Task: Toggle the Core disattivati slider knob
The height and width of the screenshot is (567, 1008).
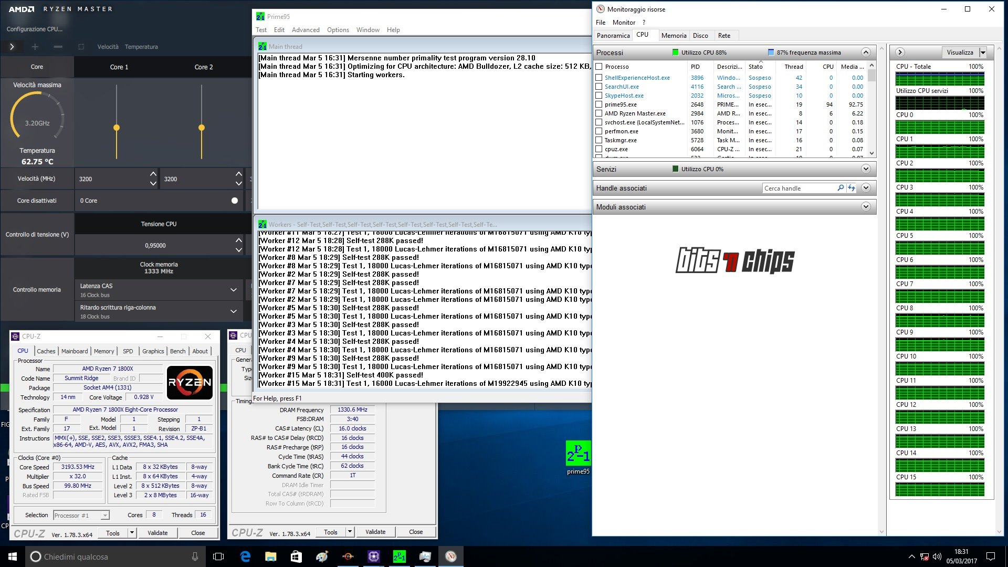Action: 235,201
